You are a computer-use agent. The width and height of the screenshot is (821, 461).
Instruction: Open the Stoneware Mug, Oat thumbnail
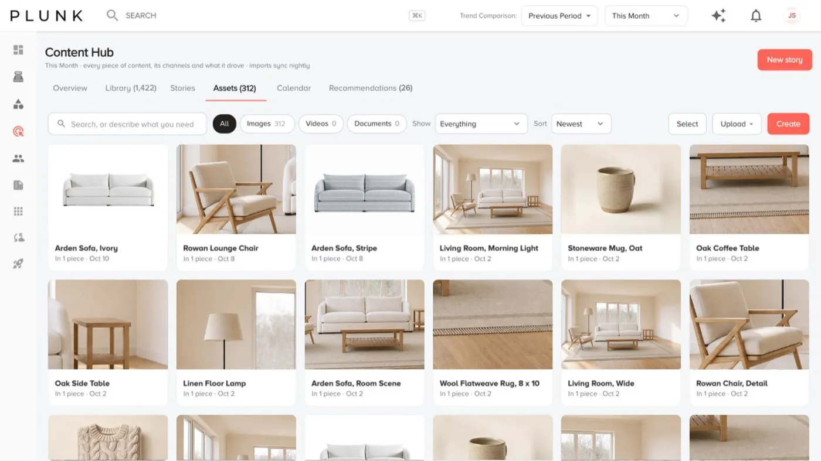coord(621,190)
